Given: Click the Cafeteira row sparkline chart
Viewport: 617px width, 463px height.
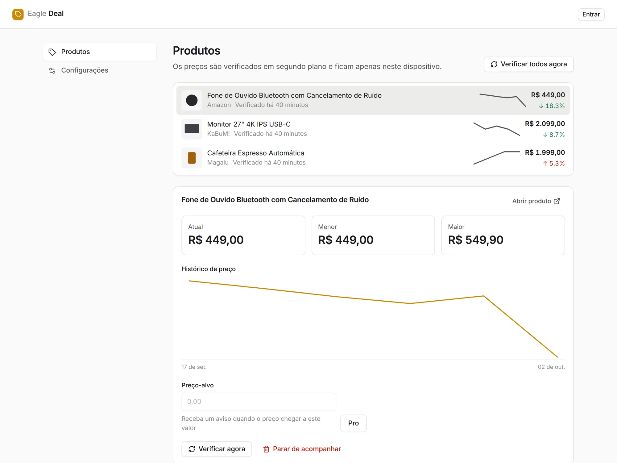Looking at the screenshot, I should (496, 158).
